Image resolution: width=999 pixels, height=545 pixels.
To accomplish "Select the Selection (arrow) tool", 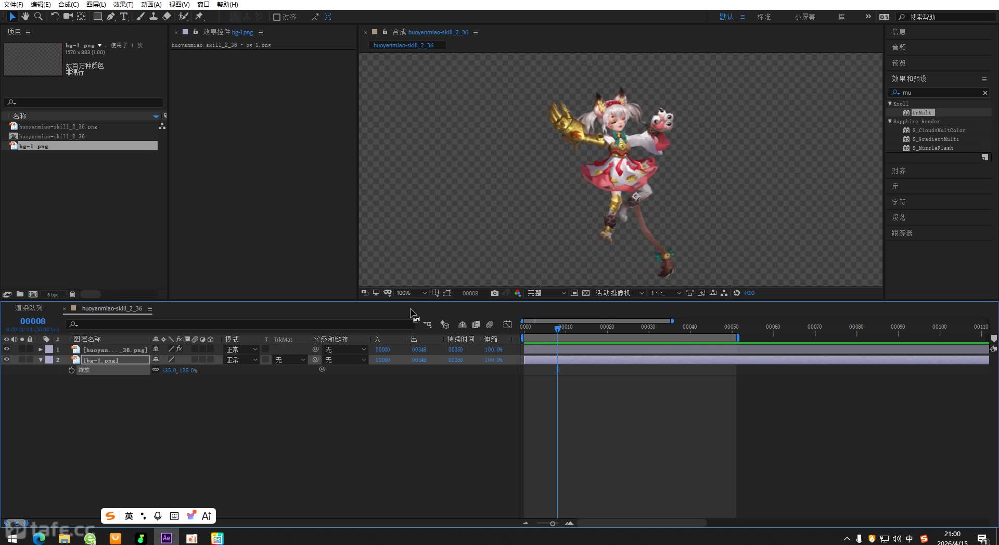I will click(12, 17).
